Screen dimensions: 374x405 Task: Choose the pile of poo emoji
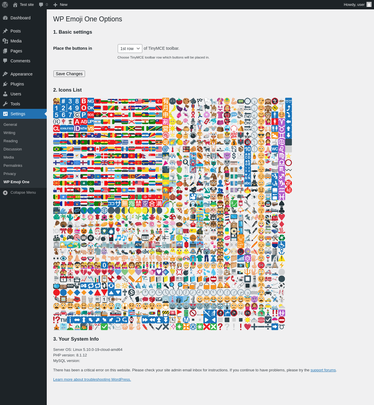coord(227,272)
